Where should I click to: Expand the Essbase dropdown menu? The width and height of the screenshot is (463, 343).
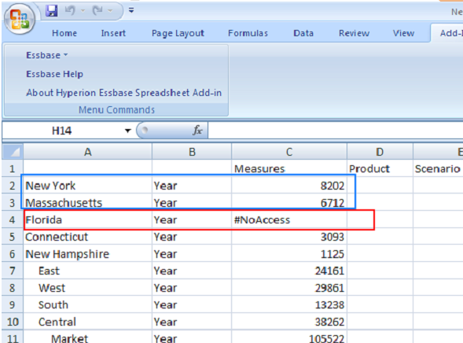pos(47,55)
